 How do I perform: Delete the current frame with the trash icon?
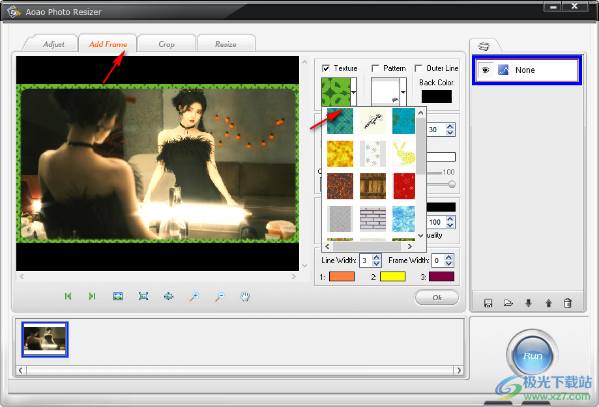coord(568,302)
